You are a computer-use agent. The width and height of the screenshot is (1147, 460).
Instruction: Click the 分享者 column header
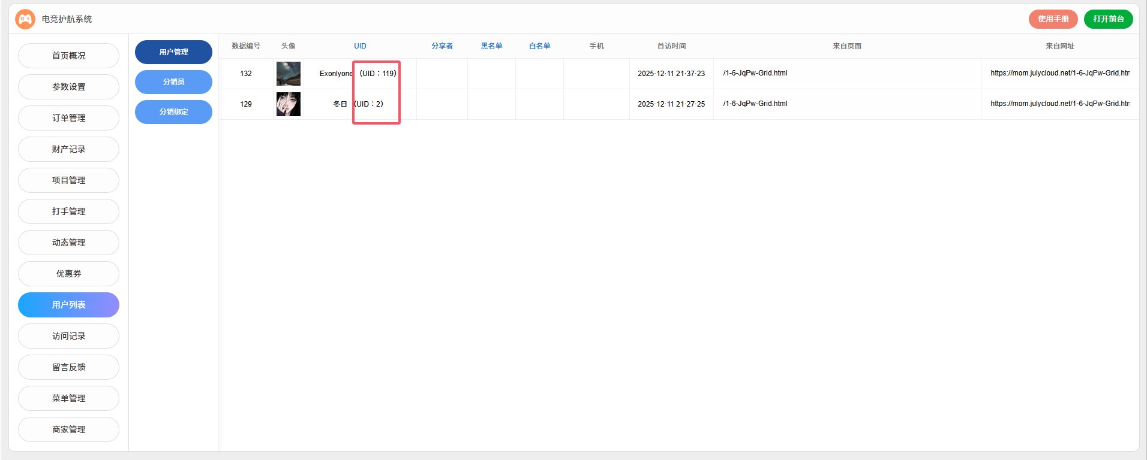(x=442, y=46)
